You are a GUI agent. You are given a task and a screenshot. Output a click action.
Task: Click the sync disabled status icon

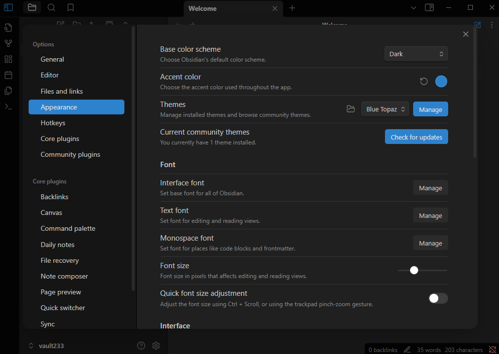(492, 350)
